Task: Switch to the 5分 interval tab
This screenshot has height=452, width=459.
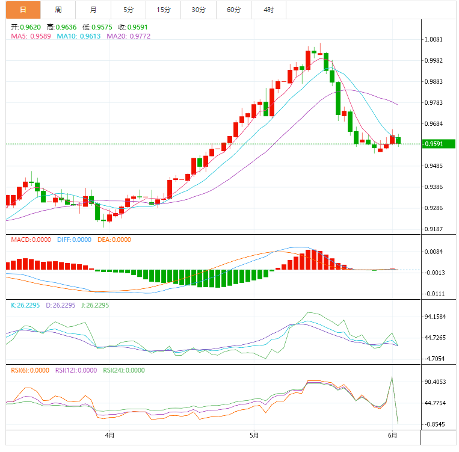Action: coord(129,10)
